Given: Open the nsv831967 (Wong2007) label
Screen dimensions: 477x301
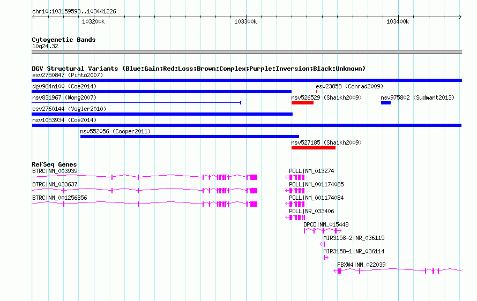Looking at the screenshot, I should tap(64, 97).
